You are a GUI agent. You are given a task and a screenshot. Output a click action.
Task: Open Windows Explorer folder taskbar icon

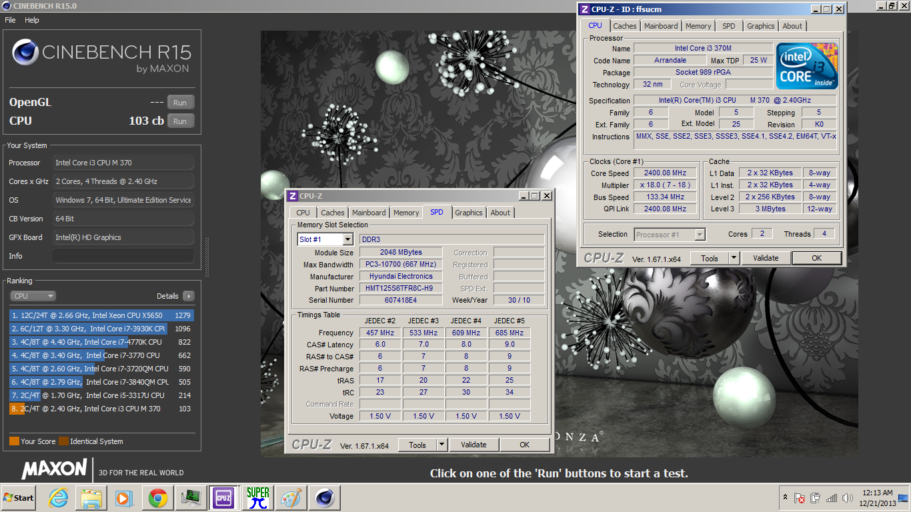91,497
